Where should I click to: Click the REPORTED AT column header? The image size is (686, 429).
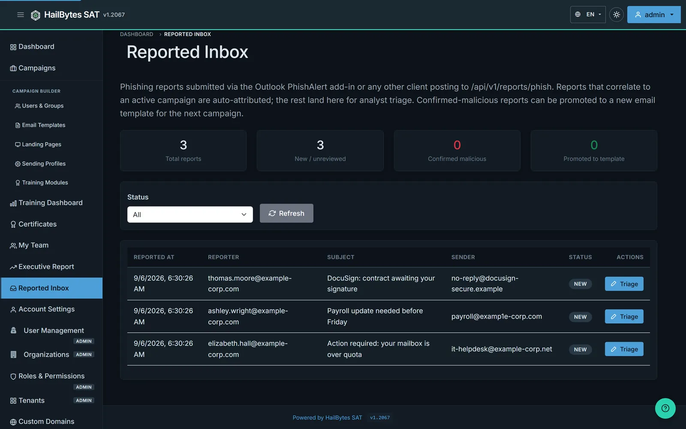tap(154, 257)
